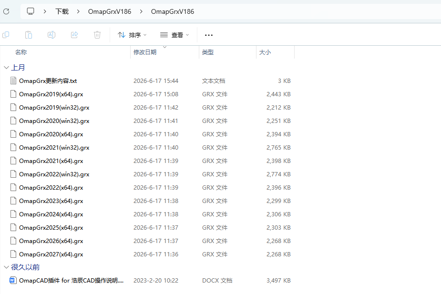
Task: Click file icon of OmapGrx2026(x64).grx
Action: pos(13,241)
